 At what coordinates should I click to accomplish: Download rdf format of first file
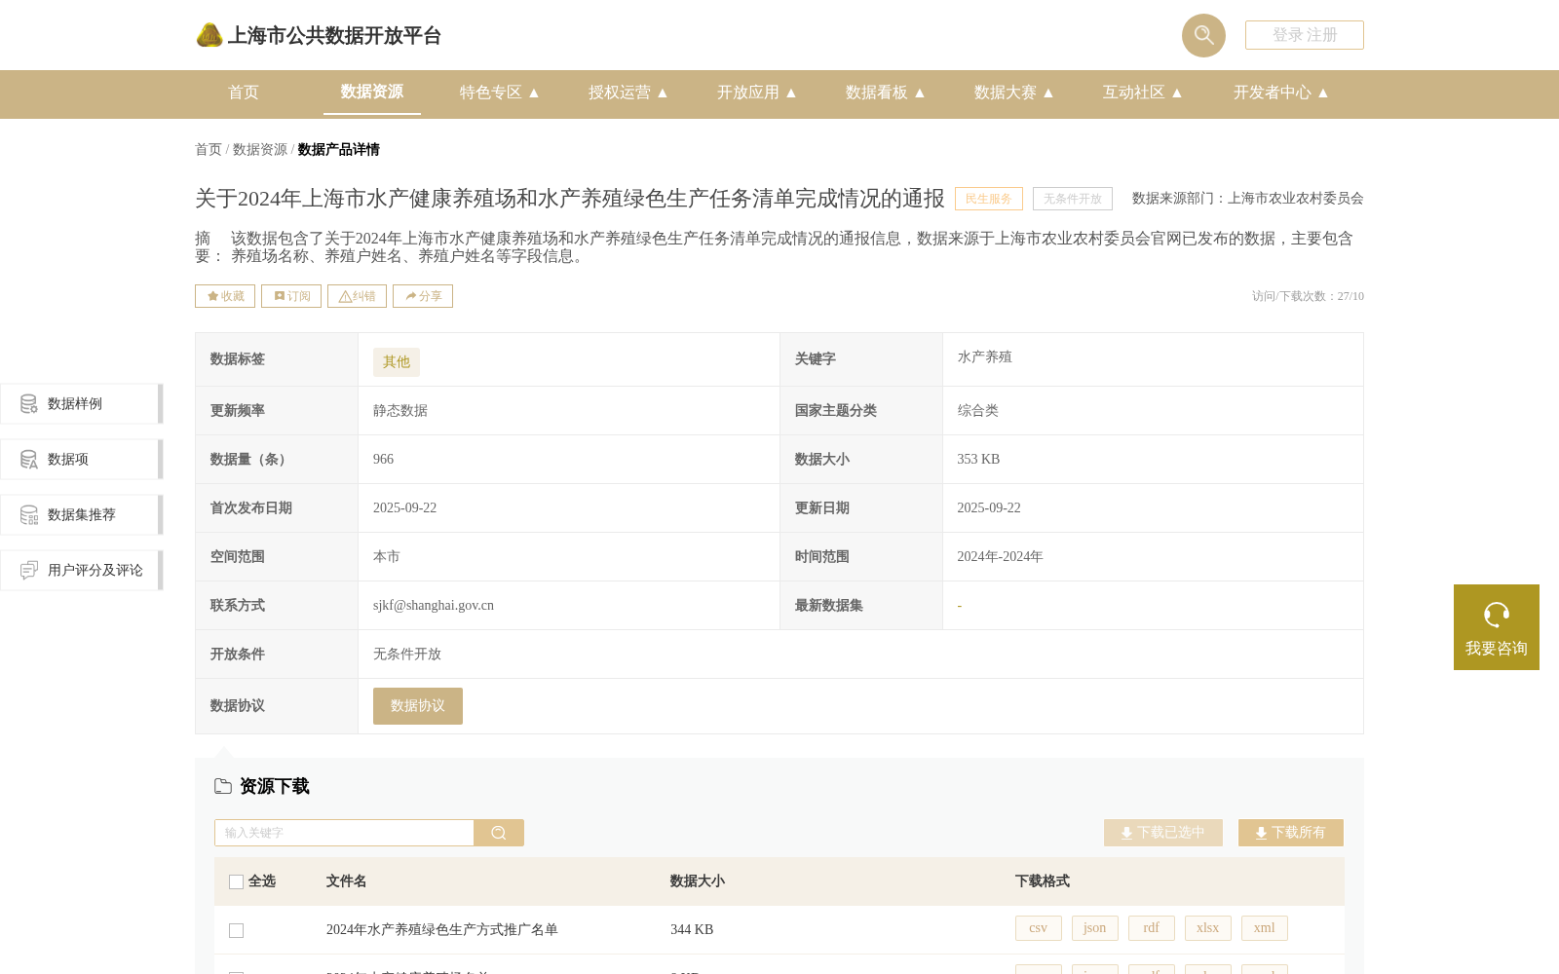(1152, 928)
